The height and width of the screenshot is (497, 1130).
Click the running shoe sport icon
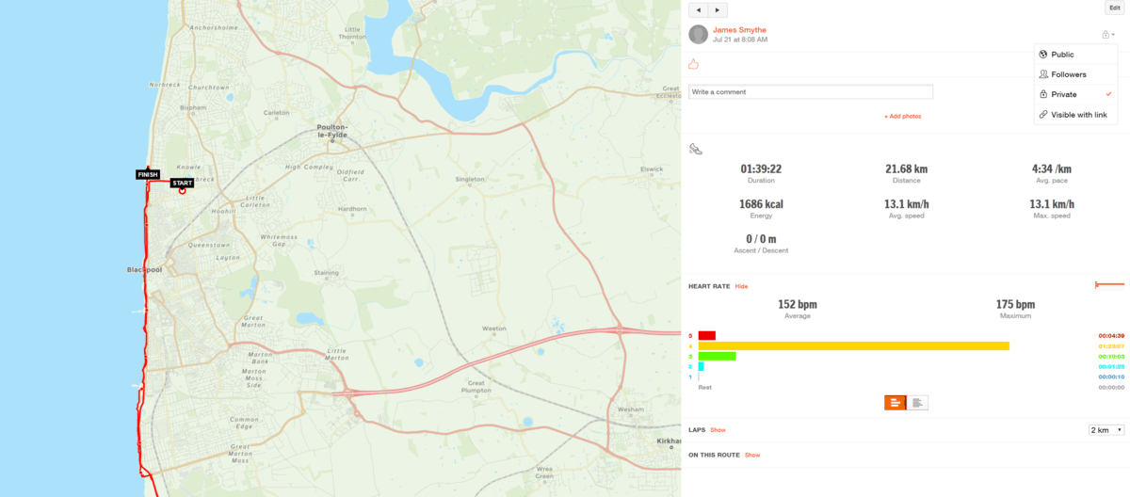[695, 149]
